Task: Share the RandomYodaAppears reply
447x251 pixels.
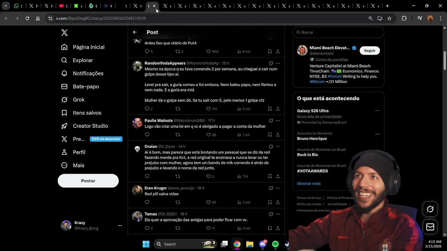Action: pyautogui.click(x=278, y=109)
